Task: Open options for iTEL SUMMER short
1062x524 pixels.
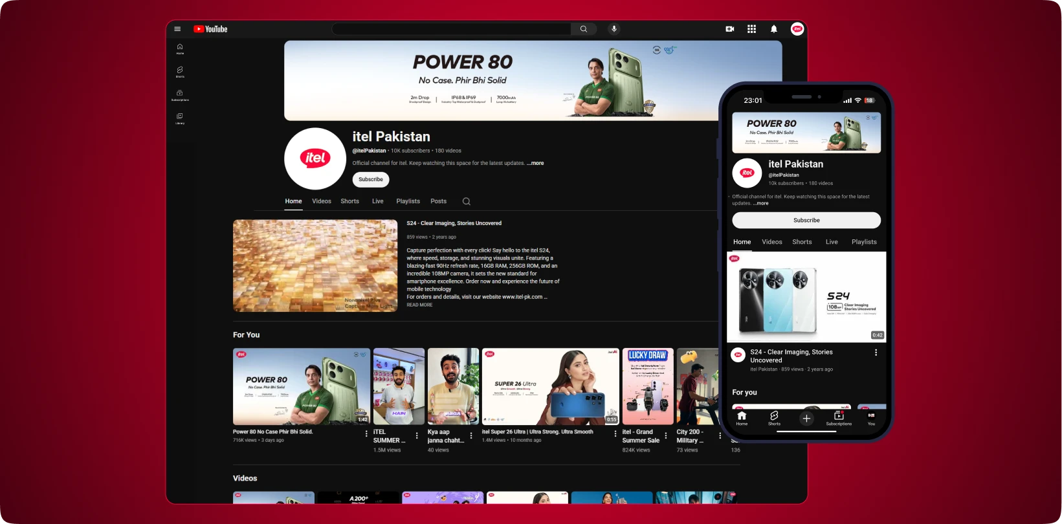Action: tap(417, 436)
